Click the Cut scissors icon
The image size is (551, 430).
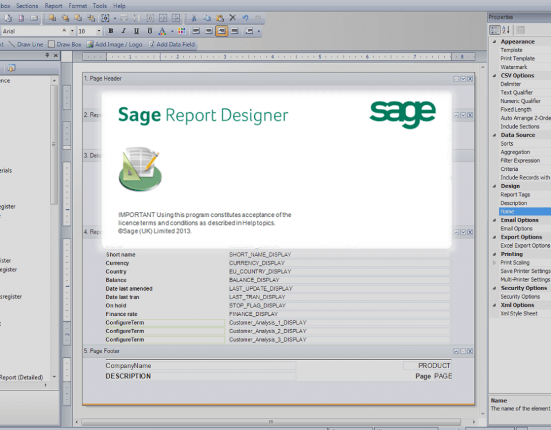[193, 18]
